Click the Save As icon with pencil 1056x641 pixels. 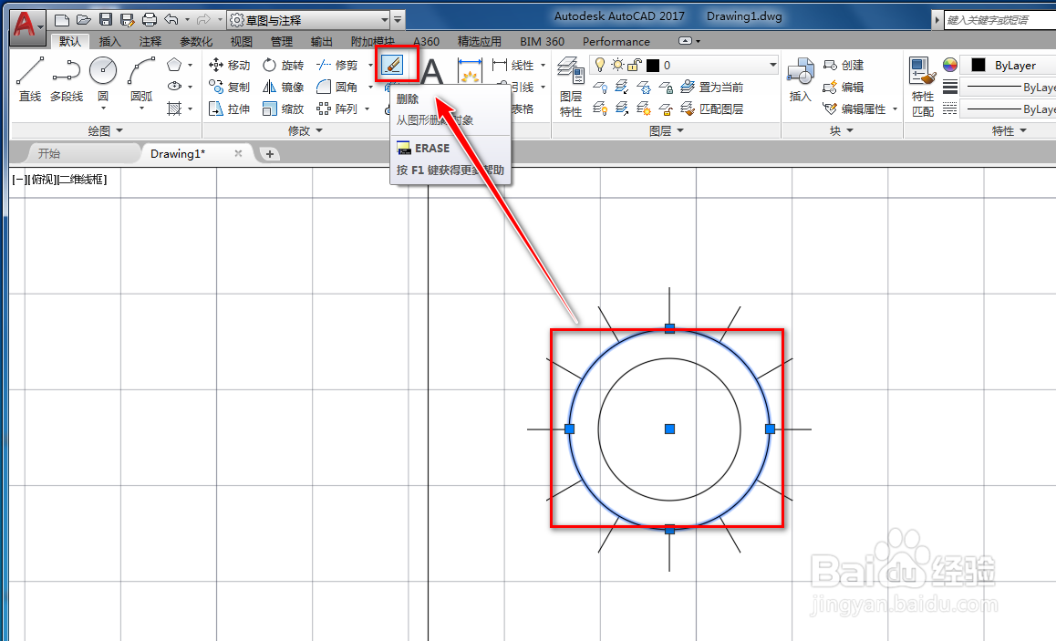click(x=128, y=19)
